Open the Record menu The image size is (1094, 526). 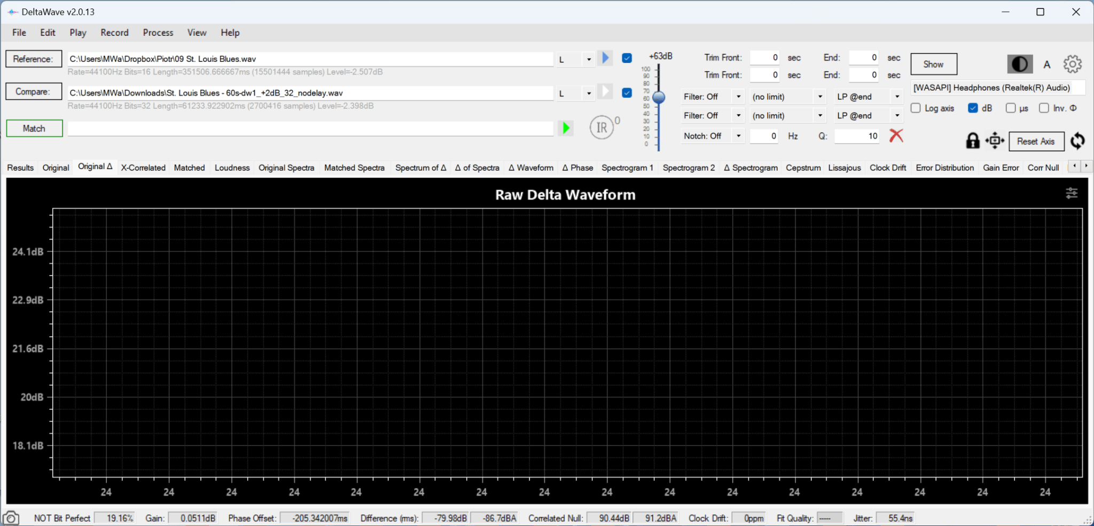(x=114, y=33)
